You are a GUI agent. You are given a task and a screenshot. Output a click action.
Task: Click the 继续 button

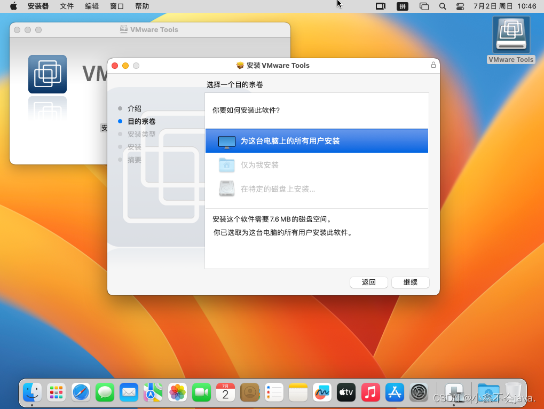[x=411, y=282]
